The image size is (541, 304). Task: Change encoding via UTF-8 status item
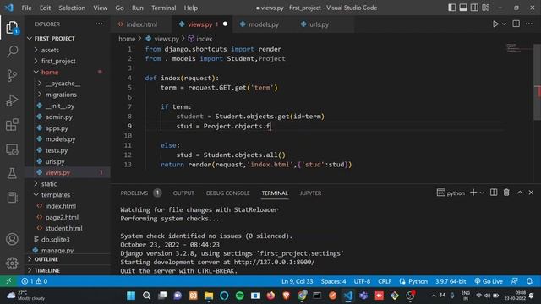click(x=362, y=281)
